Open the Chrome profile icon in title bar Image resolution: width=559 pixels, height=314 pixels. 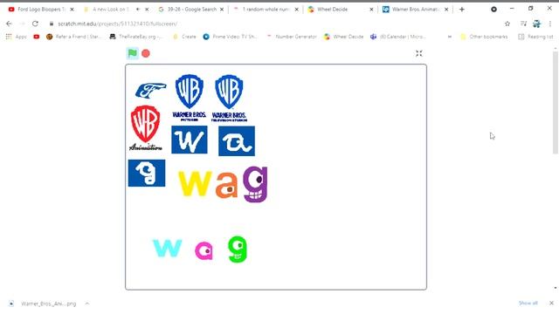tap(493, 10)
